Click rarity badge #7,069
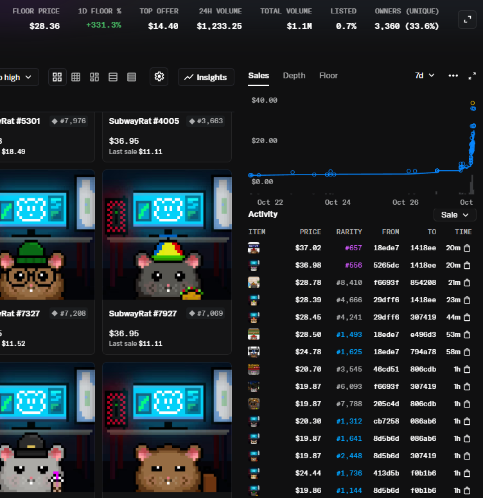483x498 pixels. [206, 313]
